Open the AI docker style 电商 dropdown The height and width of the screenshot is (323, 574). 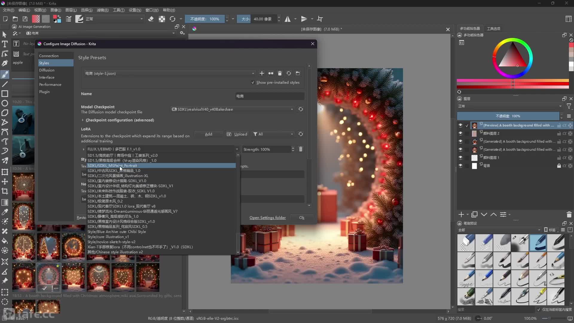[x=100, y=33]
